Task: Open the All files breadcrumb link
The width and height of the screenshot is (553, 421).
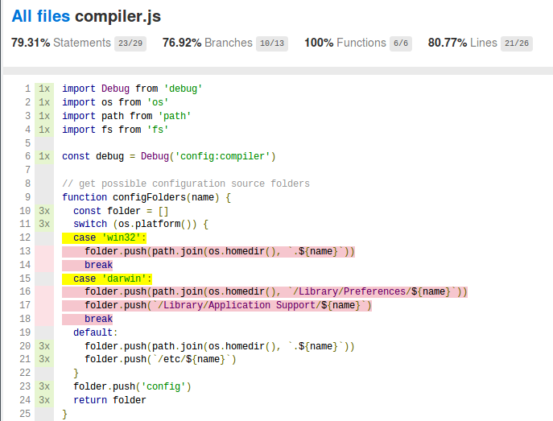Action: [x=40, y=15]
